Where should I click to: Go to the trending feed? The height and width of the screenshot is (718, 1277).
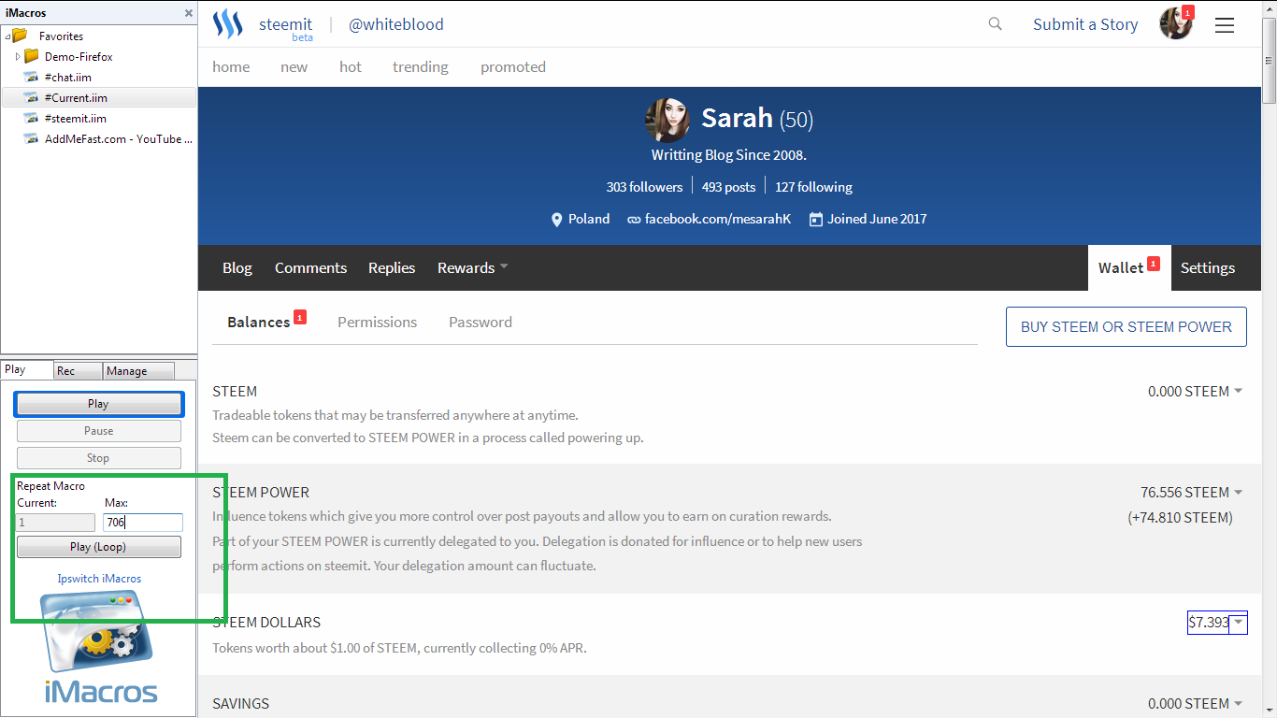coord(421,67)
